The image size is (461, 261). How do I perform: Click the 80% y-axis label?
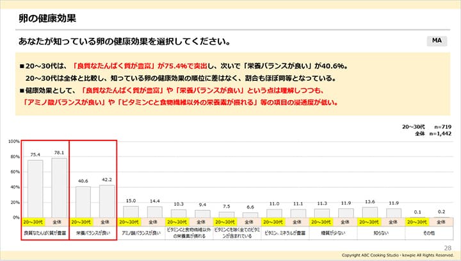pos(15,156)
